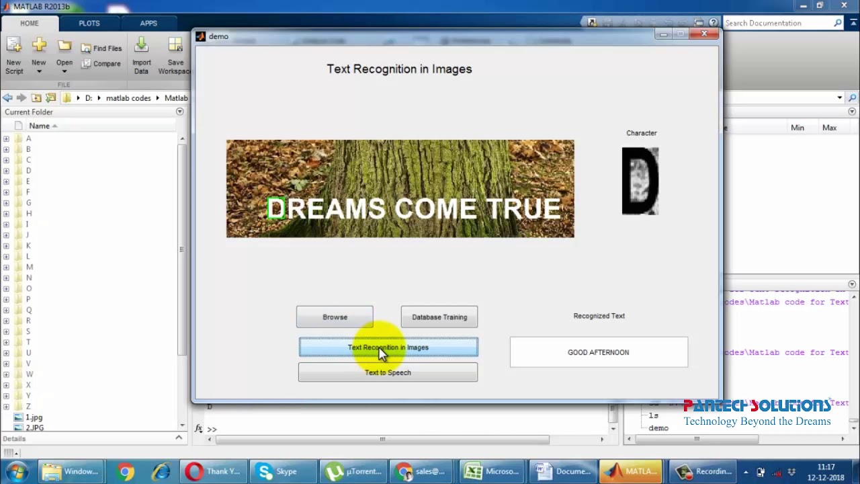Show hidden system tray icons
Viewport: 860px width, 484px height.
(745, 471)
